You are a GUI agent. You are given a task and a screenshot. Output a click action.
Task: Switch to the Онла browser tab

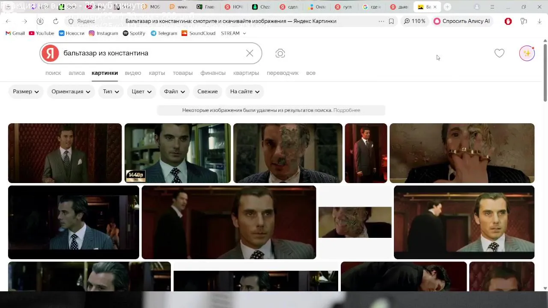(316, 7)
